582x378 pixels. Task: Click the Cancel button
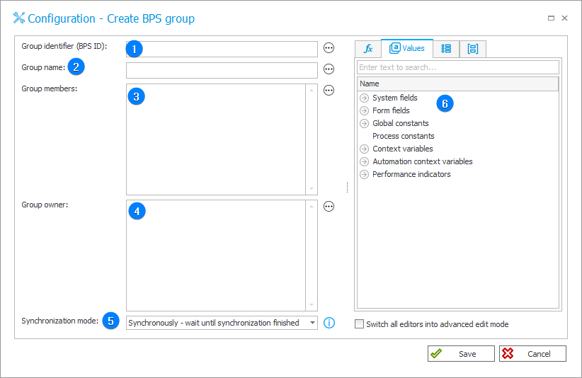point(532,353)
